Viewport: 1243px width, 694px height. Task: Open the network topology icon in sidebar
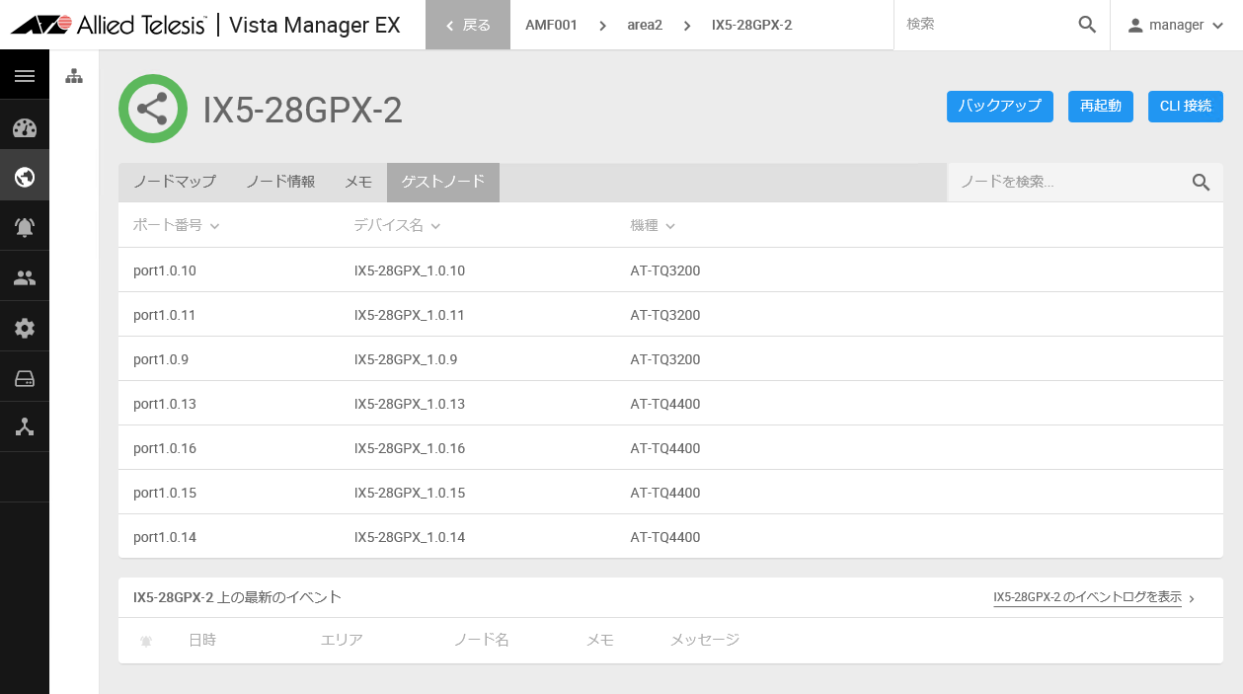pos(25,427)
